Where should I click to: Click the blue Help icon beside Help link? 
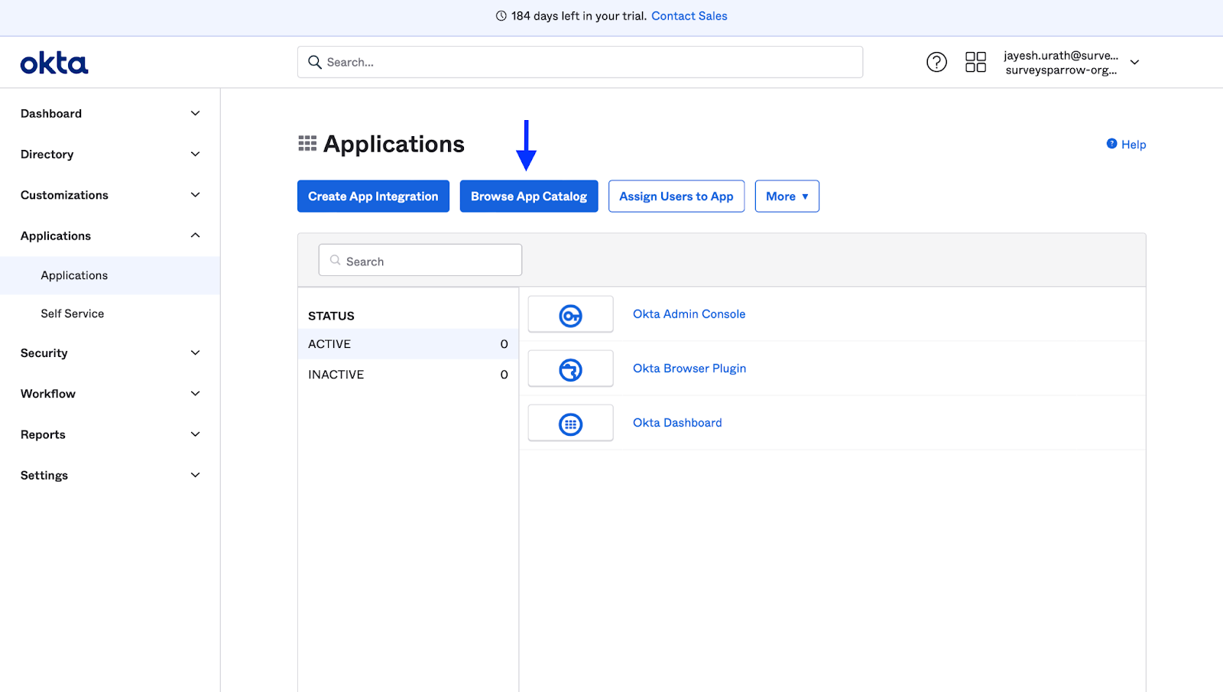tap(1112, 144)
